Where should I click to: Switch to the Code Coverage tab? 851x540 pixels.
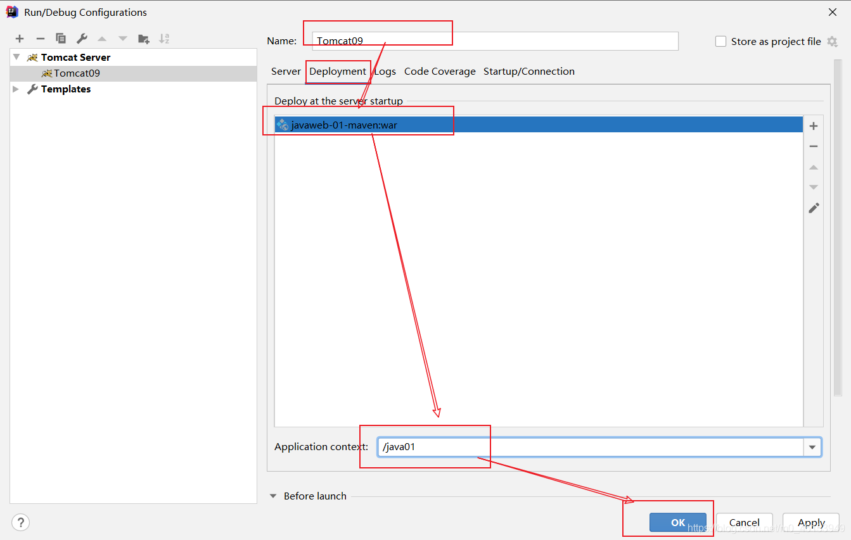(x=440, y=72)
